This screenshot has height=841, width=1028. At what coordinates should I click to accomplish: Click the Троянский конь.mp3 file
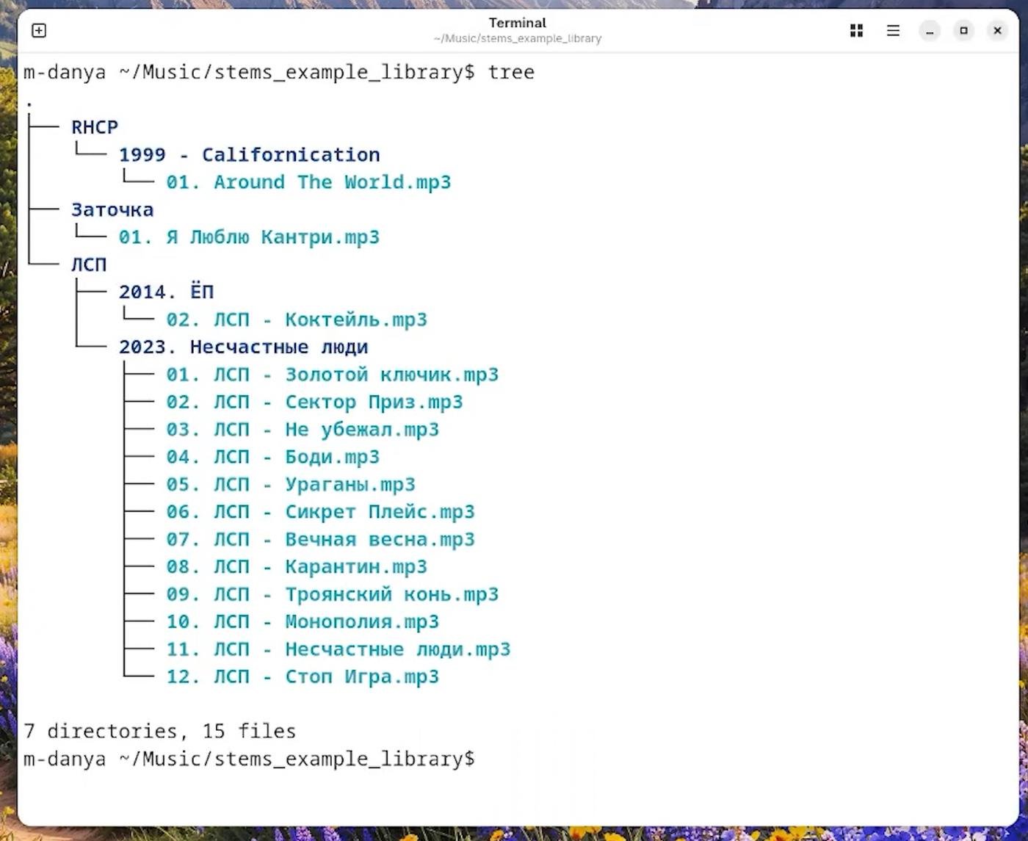click(x=332, y=594)
